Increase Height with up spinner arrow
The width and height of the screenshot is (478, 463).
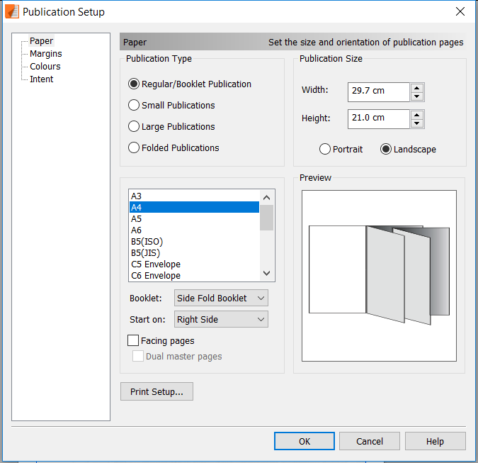[x=416, y=115]
